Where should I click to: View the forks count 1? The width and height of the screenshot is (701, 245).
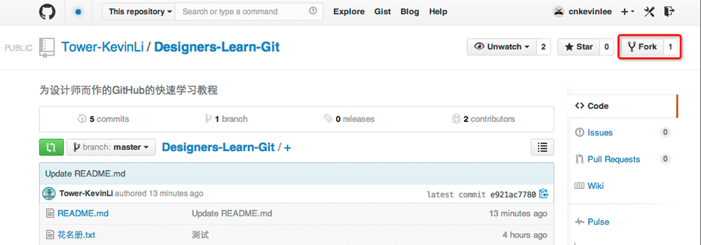[671, 47]
